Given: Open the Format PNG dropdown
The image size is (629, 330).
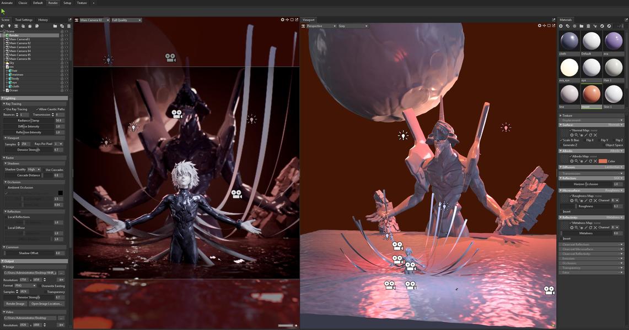Looking at the screenshot, I should (x=25, y=286).
